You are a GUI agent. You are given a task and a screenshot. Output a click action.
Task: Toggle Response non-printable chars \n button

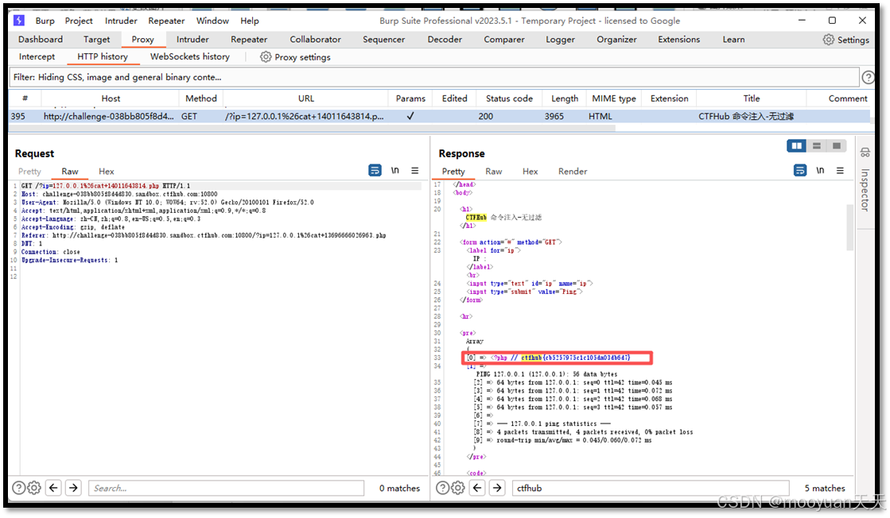pyautogui.click(x=820, y=171)
